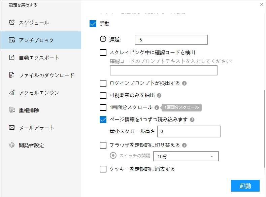This screenshot has height=197, width=266.
Task: Open the 自動エクスポート settings tab
Action: (x=39, y=58)
